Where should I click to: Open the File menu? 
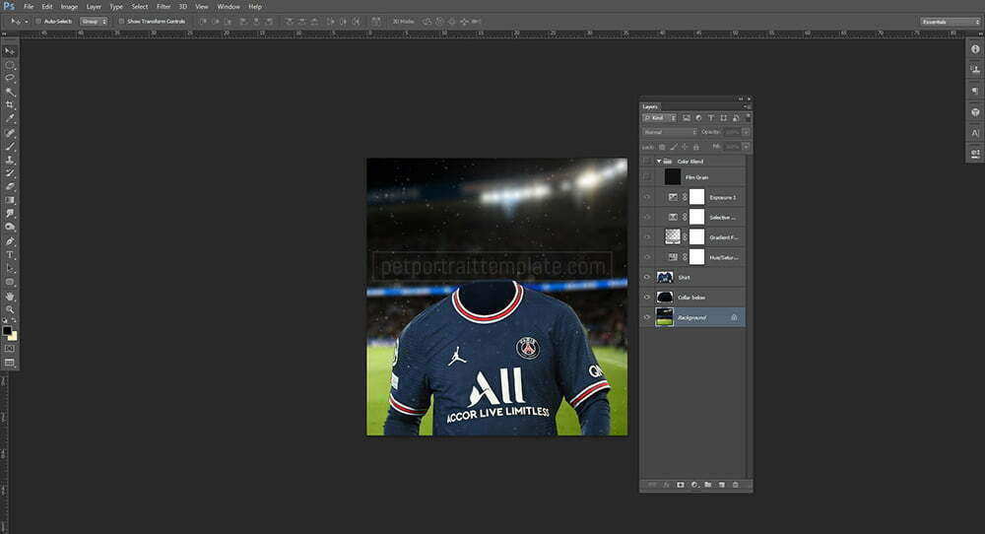[x=29, y=6]
